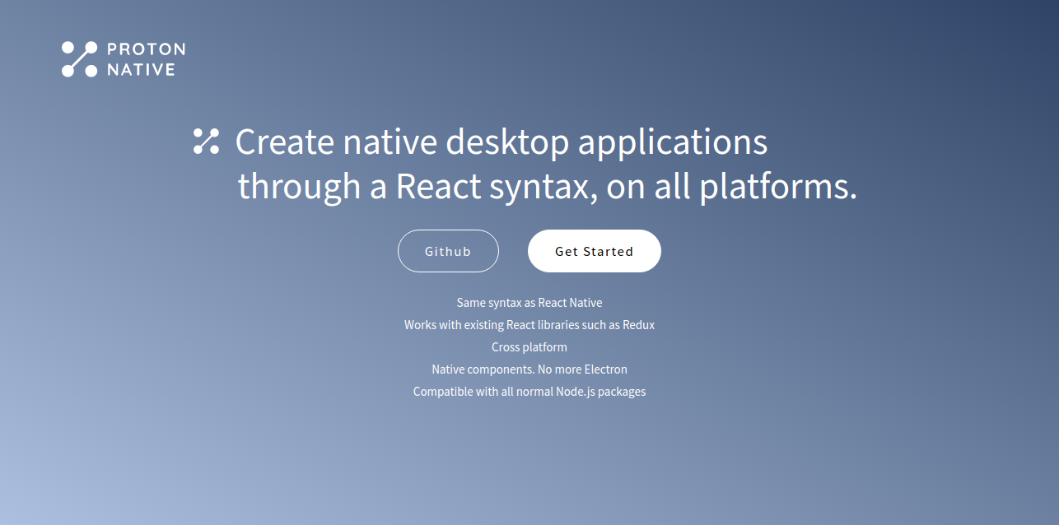
Task: Open the Github button
Action: pyautogui.click(x=448, y=251)
